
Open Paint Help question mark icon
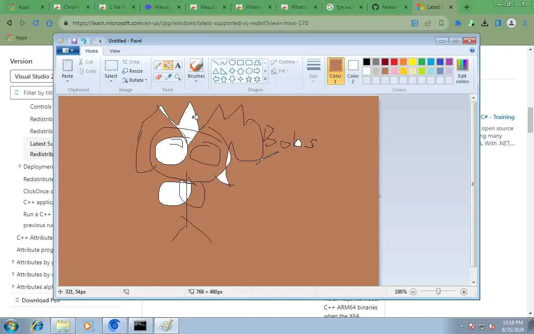[472, 51]
